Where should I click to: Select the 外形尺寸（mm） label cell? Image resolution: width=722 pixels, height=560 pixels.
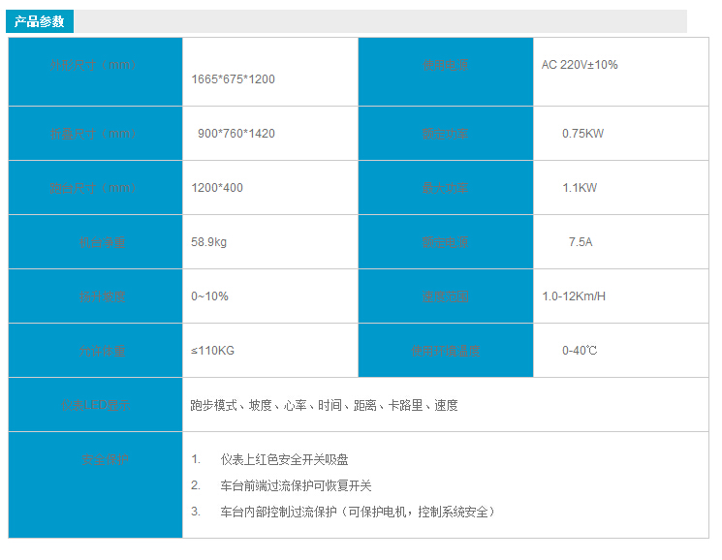(x=95, y=72)
